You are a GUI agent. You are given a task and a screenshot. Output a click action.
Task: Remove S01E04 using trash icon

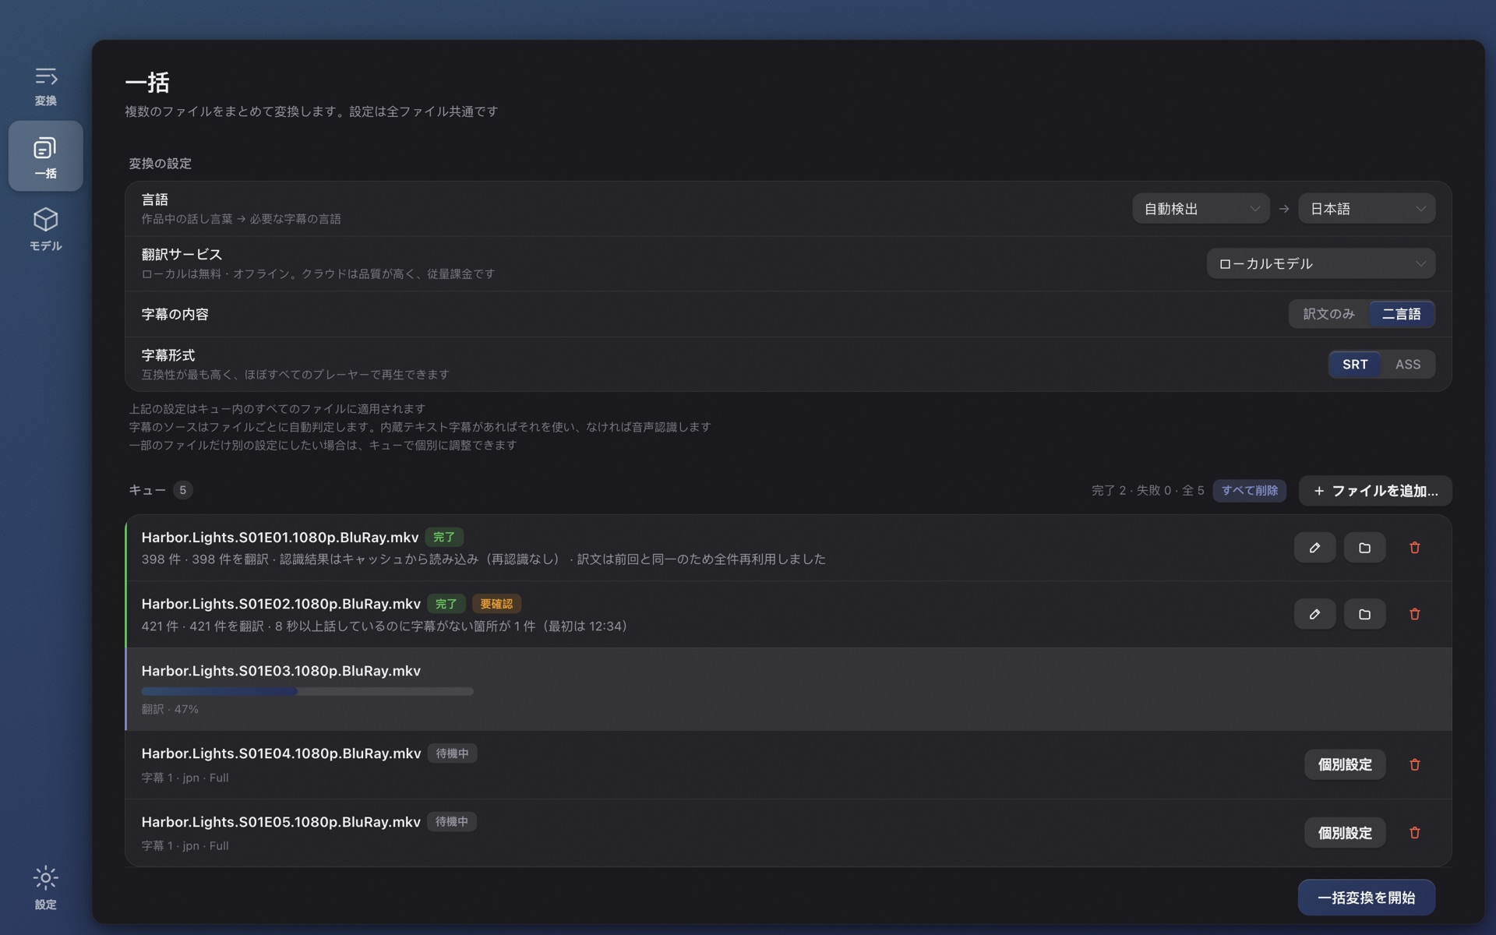tap(1414, 764)
